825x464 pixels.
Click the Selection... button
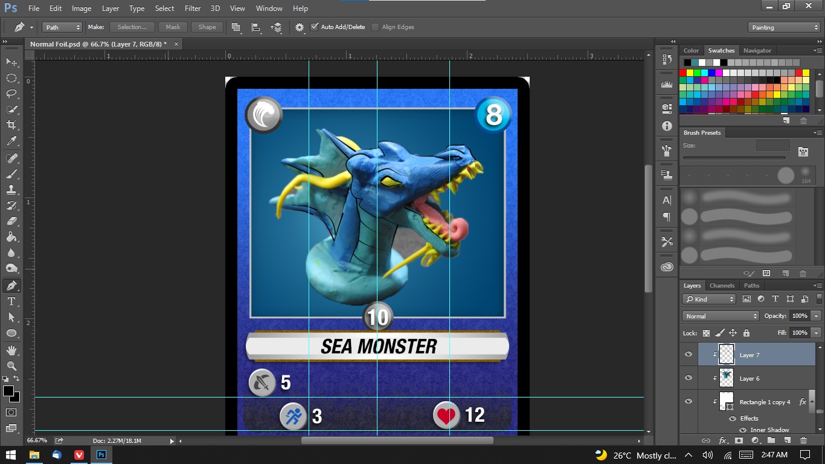132,27
